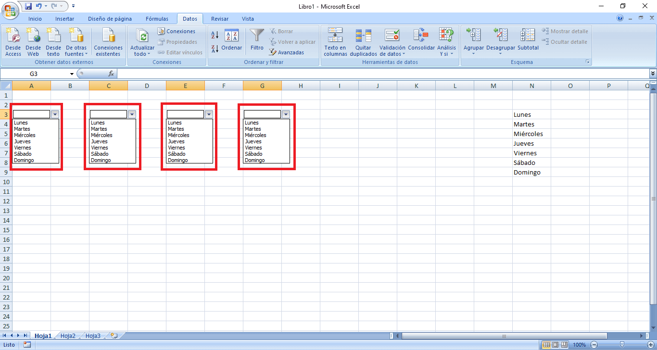Screen dimensions: 657x350
Task: Switch to Page Layout view in status bar
Action: coord(555,345)
